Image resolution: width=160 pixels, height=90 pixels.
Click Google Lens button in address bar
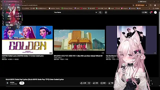[x=140, y=5]
